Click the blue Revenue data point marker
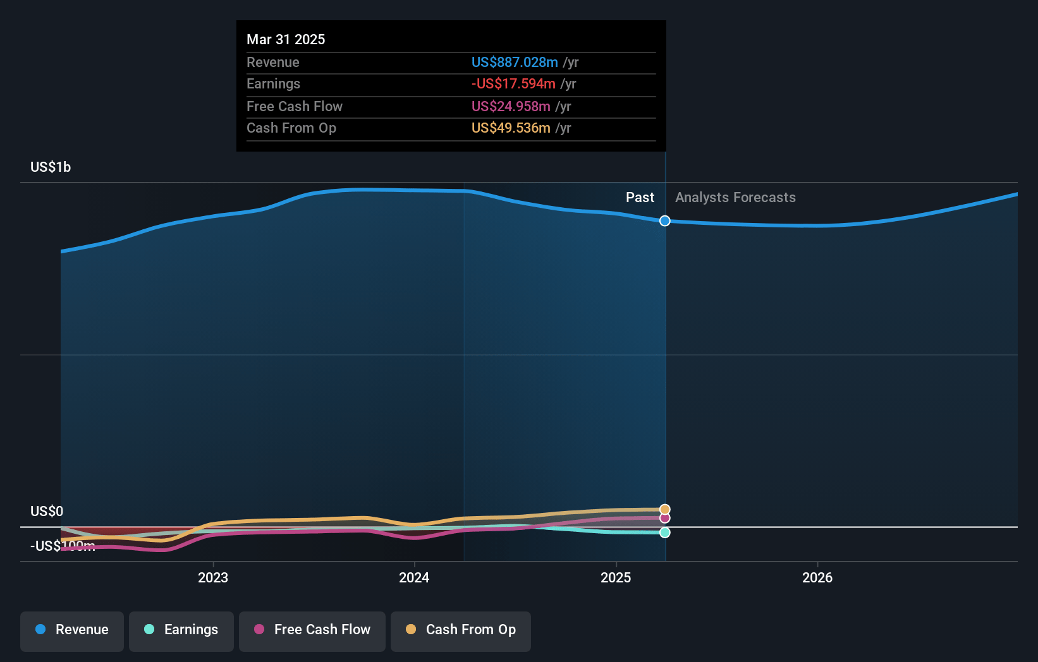The height and width of the screenshot is (662, 1038). (665, 220)
